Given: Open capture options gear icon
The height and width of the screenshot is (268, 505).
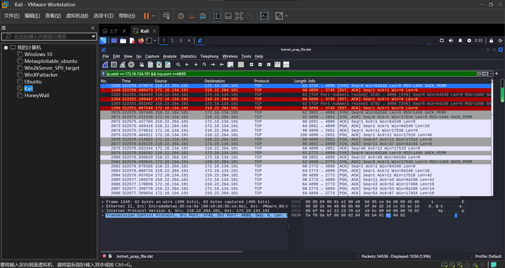Looking at the screenshot, I should click(x=131, y=64).
